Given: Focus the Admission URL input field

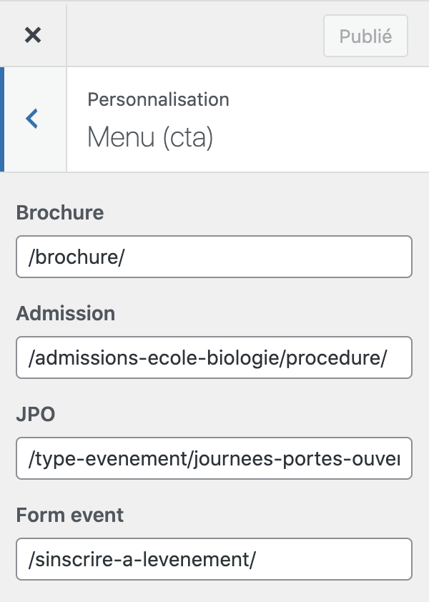Looking at the screenshot, I should [214, 357].
